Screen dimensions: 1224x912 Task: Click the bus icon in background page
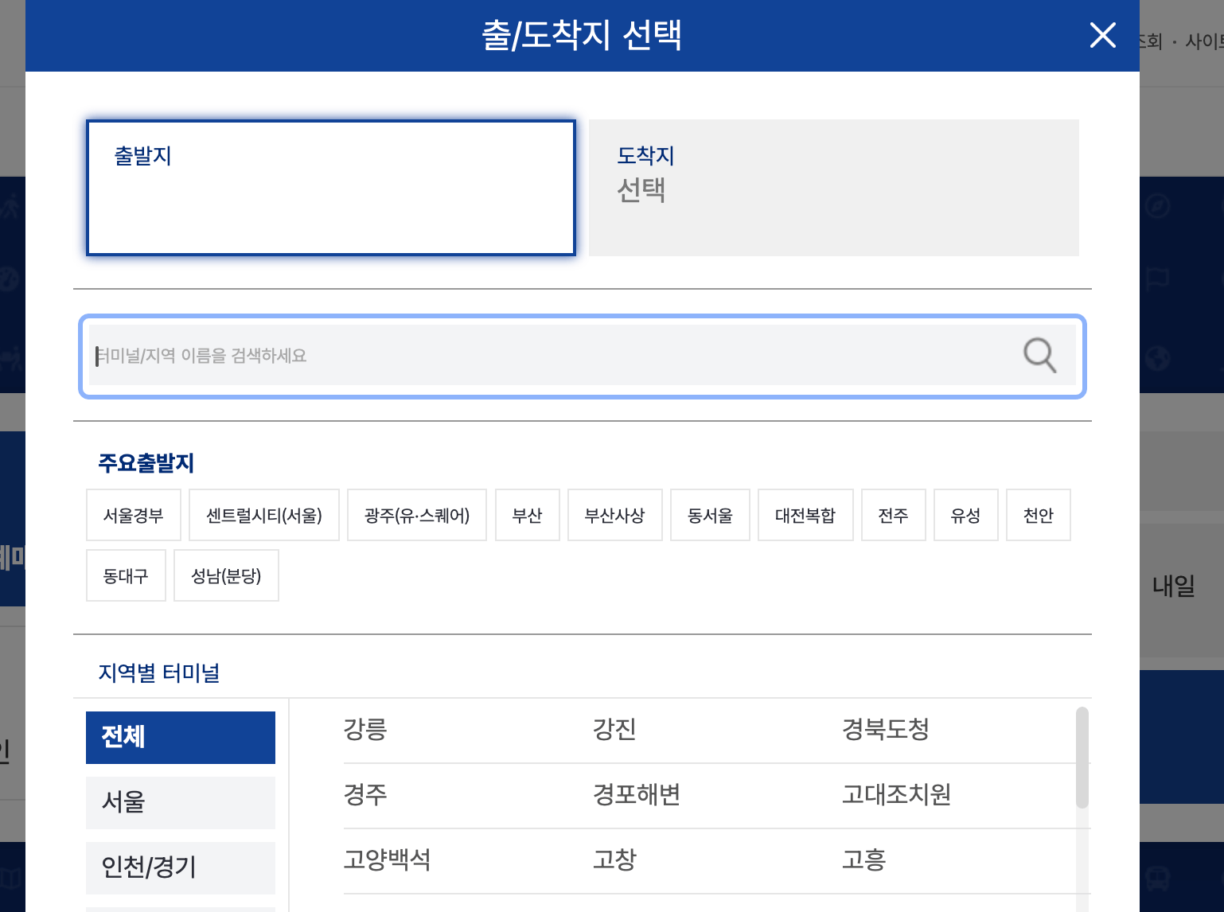(x=1158, y=878)
